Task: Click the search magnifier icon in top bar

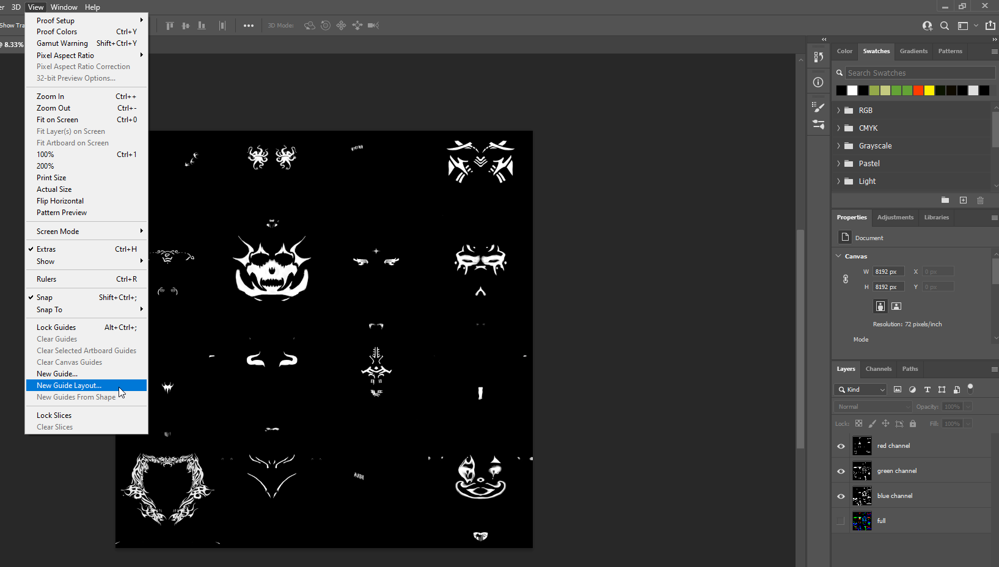Action: click(x=945, y=26)
